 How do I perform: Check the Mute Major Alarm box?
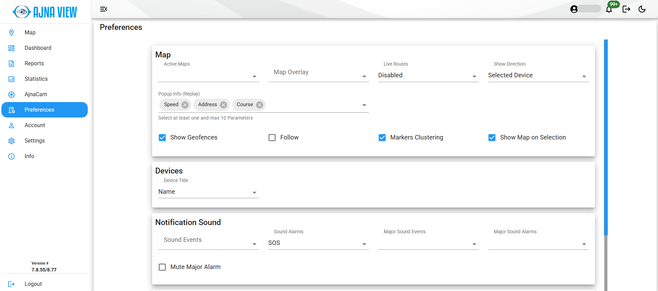[162, 267]
